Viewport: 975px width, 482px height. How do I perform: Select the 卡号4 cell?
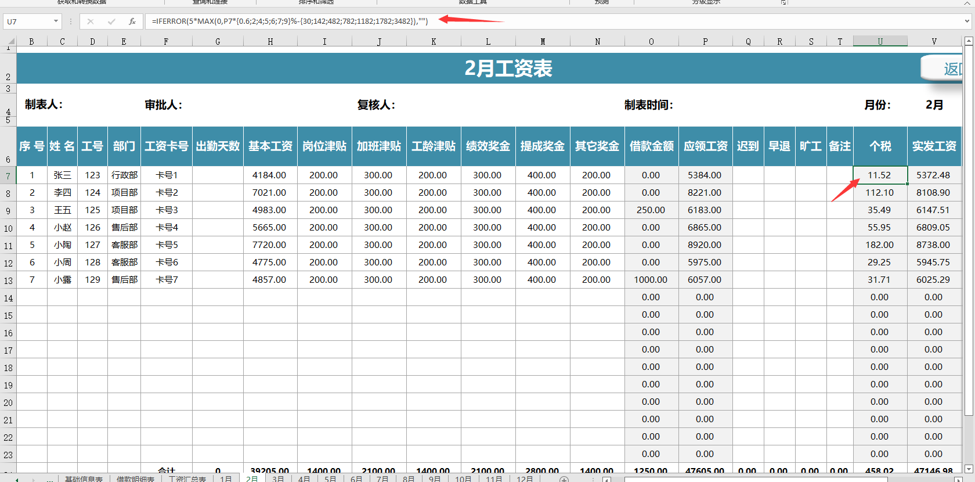click(167, 228)
